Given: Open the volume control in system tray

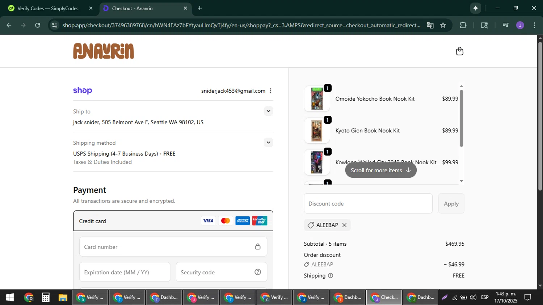Looking at the screenshot, I should point(473,297).
